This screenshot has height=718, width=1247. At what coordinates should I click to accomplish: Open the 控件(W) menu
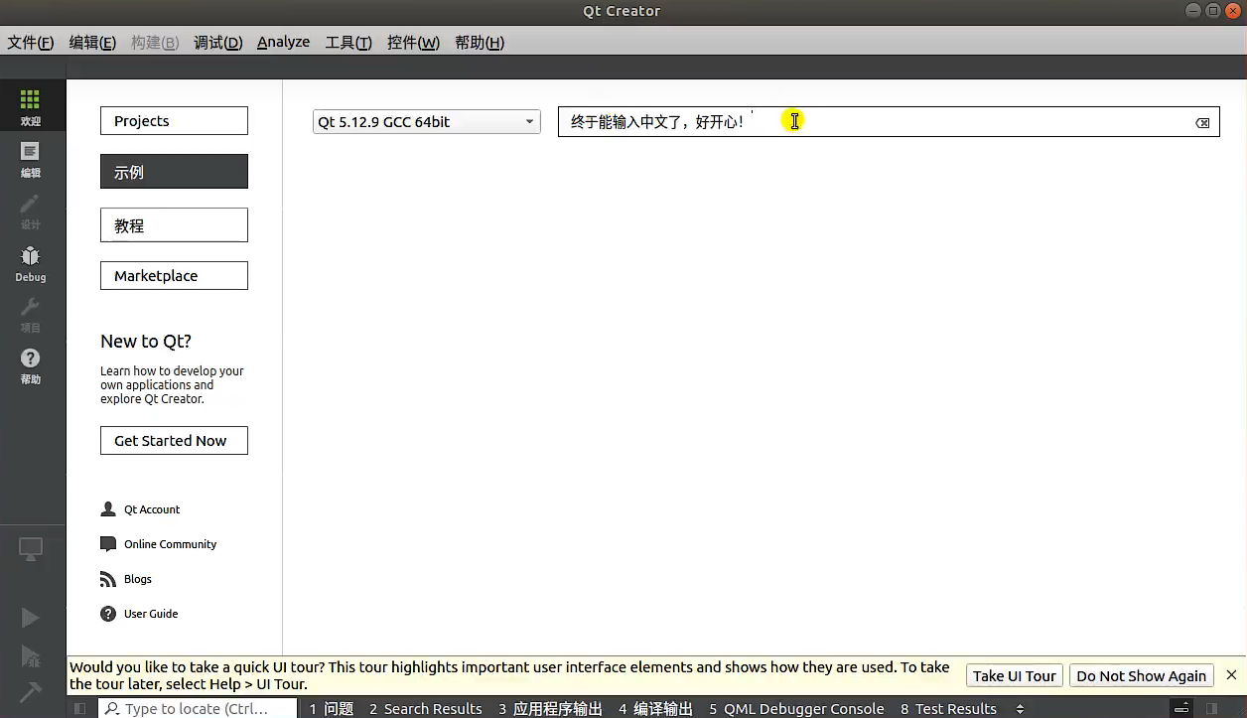click(x=413, y=43)
